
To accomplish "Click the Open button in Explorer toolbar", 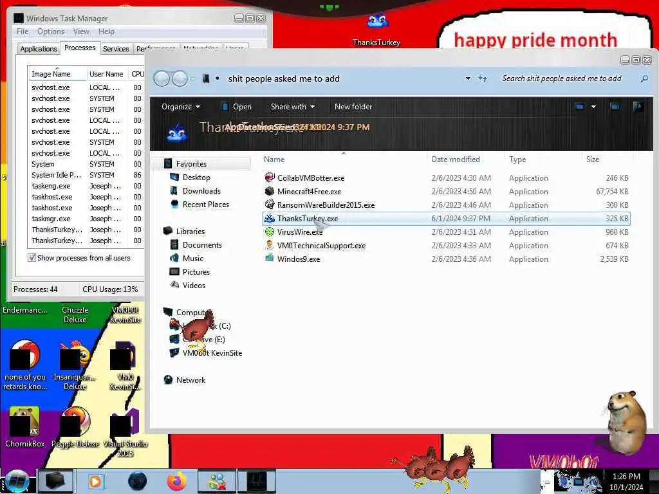I will click(x=237, y=107).
